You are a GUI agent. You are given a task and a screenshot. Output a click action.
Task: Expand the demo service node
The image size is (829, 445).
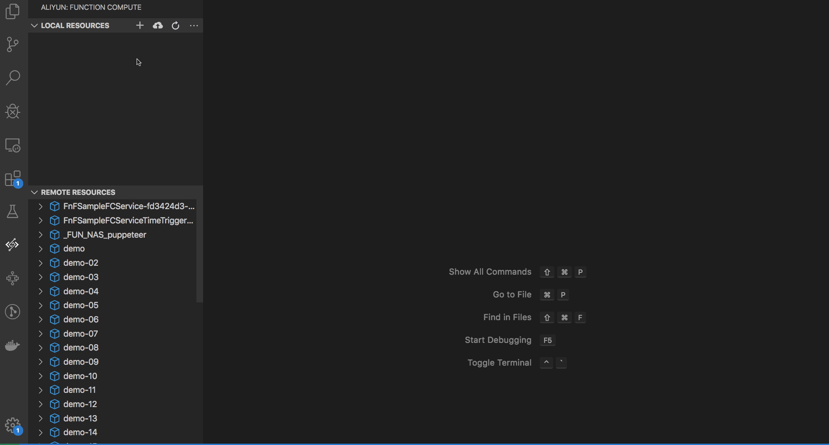(41, 249)
